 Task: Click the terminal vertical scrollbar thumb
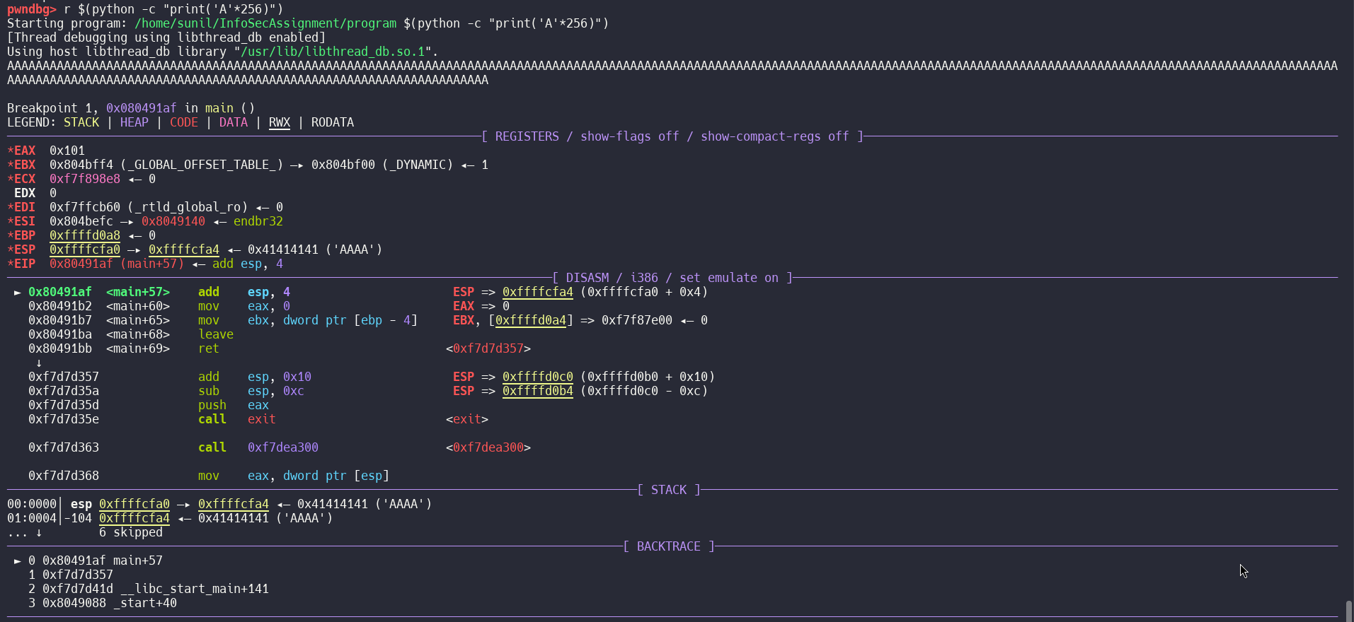(1349, 611)
